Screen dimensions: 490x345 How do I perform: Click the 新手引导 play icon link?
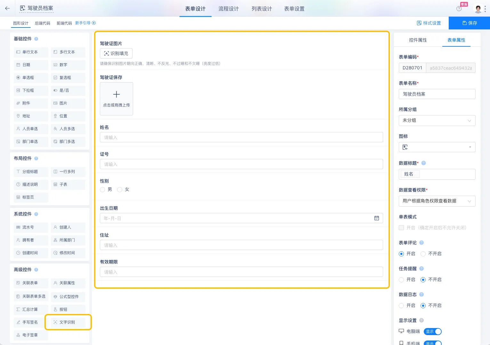click(x=85, y=23)
